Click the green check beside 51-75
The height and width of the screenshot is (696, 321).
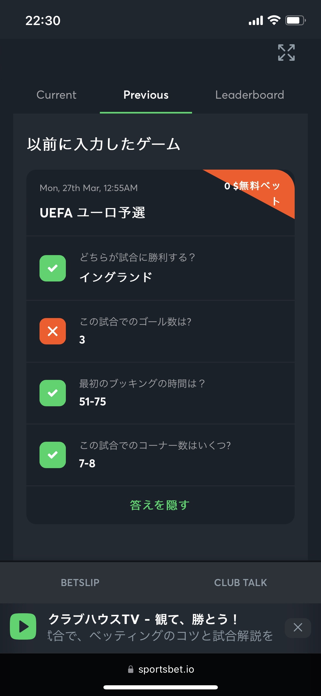click(53, 393)
